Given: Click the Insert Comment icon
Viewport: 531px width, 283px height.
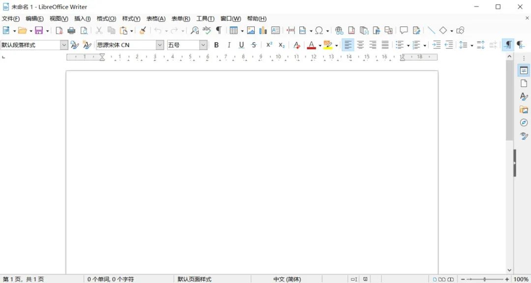Looking at the screenshot, I should pyautogui.click(x=404, y=30).
